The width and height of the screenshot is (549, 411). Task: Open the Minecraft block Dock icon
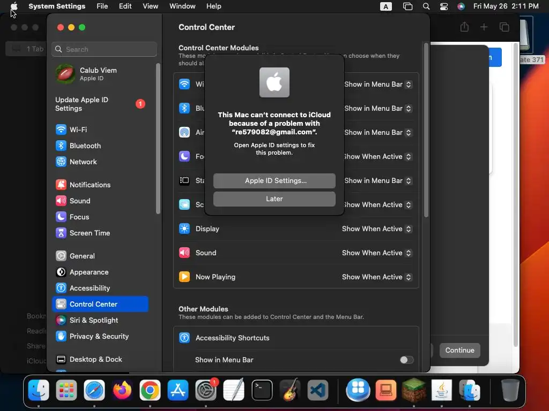413,390
